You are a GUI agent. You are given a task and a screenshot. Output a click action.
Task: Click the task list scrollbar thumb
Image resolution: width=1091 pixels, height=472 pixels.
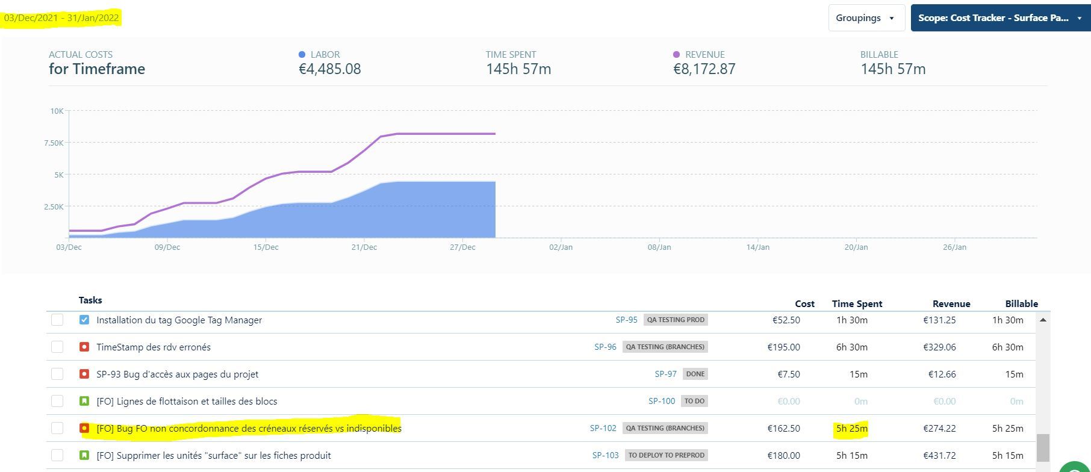(x=1043, y=447)
